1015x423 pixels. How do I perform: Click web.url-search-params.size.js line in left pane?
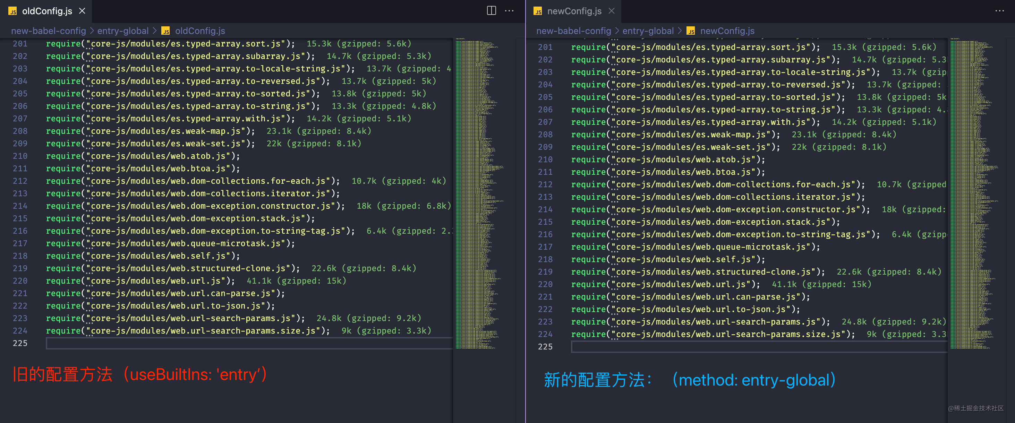188,331
